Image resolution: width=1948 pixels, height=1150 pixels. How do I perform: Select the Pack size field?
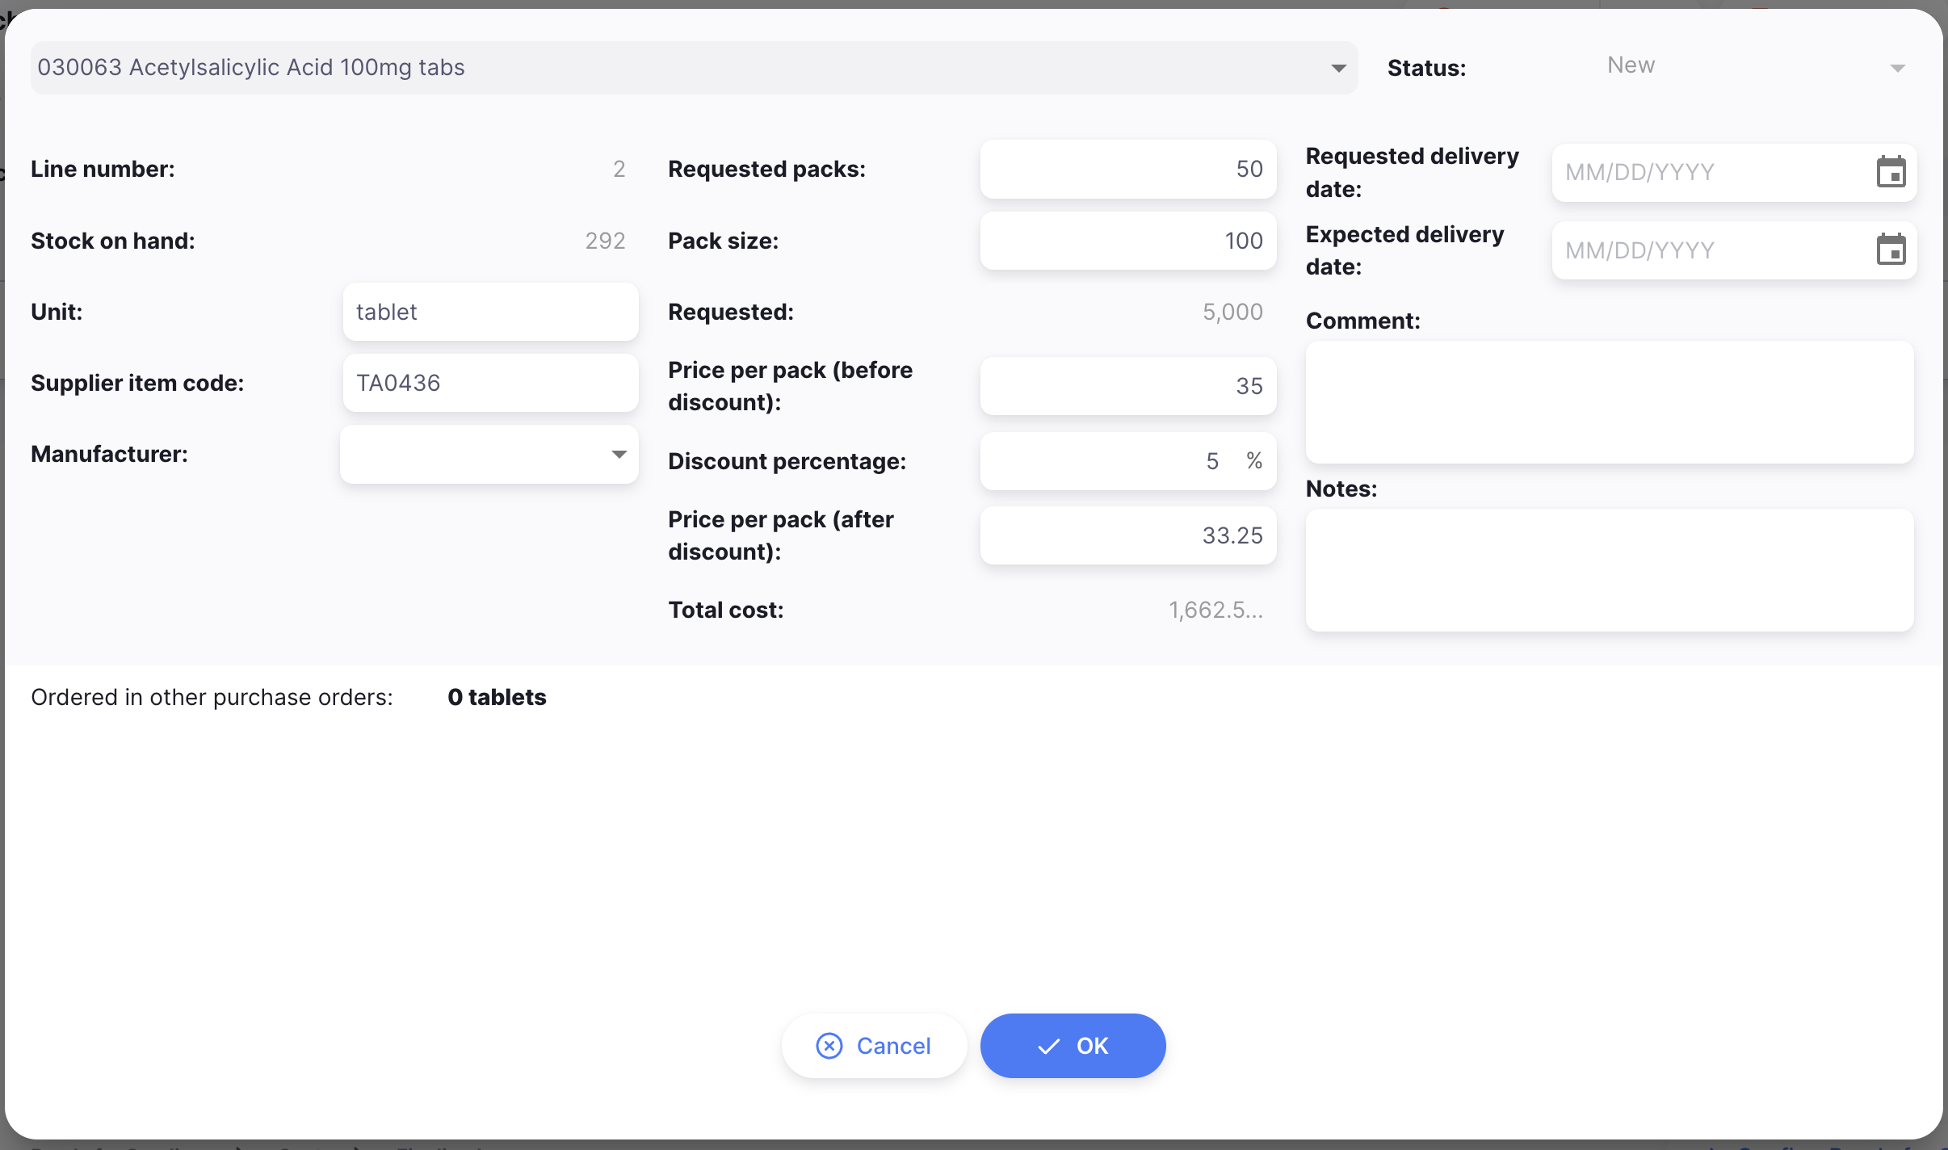[1127, 240]
